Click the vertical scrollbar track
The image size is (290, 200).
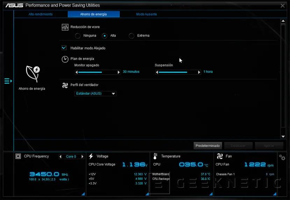coord(283,75)
